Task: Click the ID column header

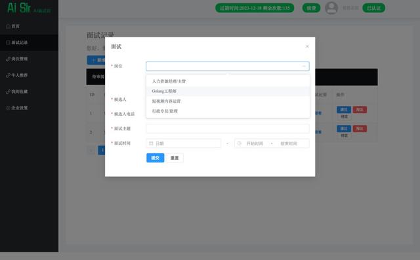Action: [x=92, y=94]
